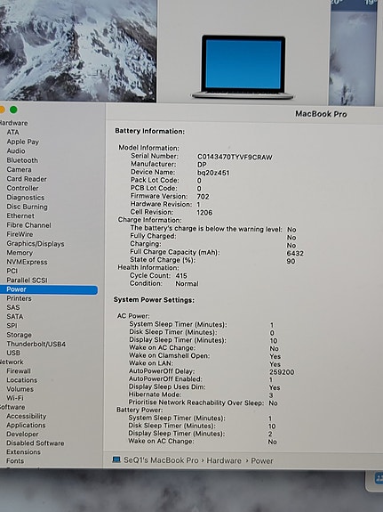The width and height of the screenshot is (383, 512).
Task: Select NVMExpress in the sidebar
Action: pyautogui.click(x=27, y=262)
